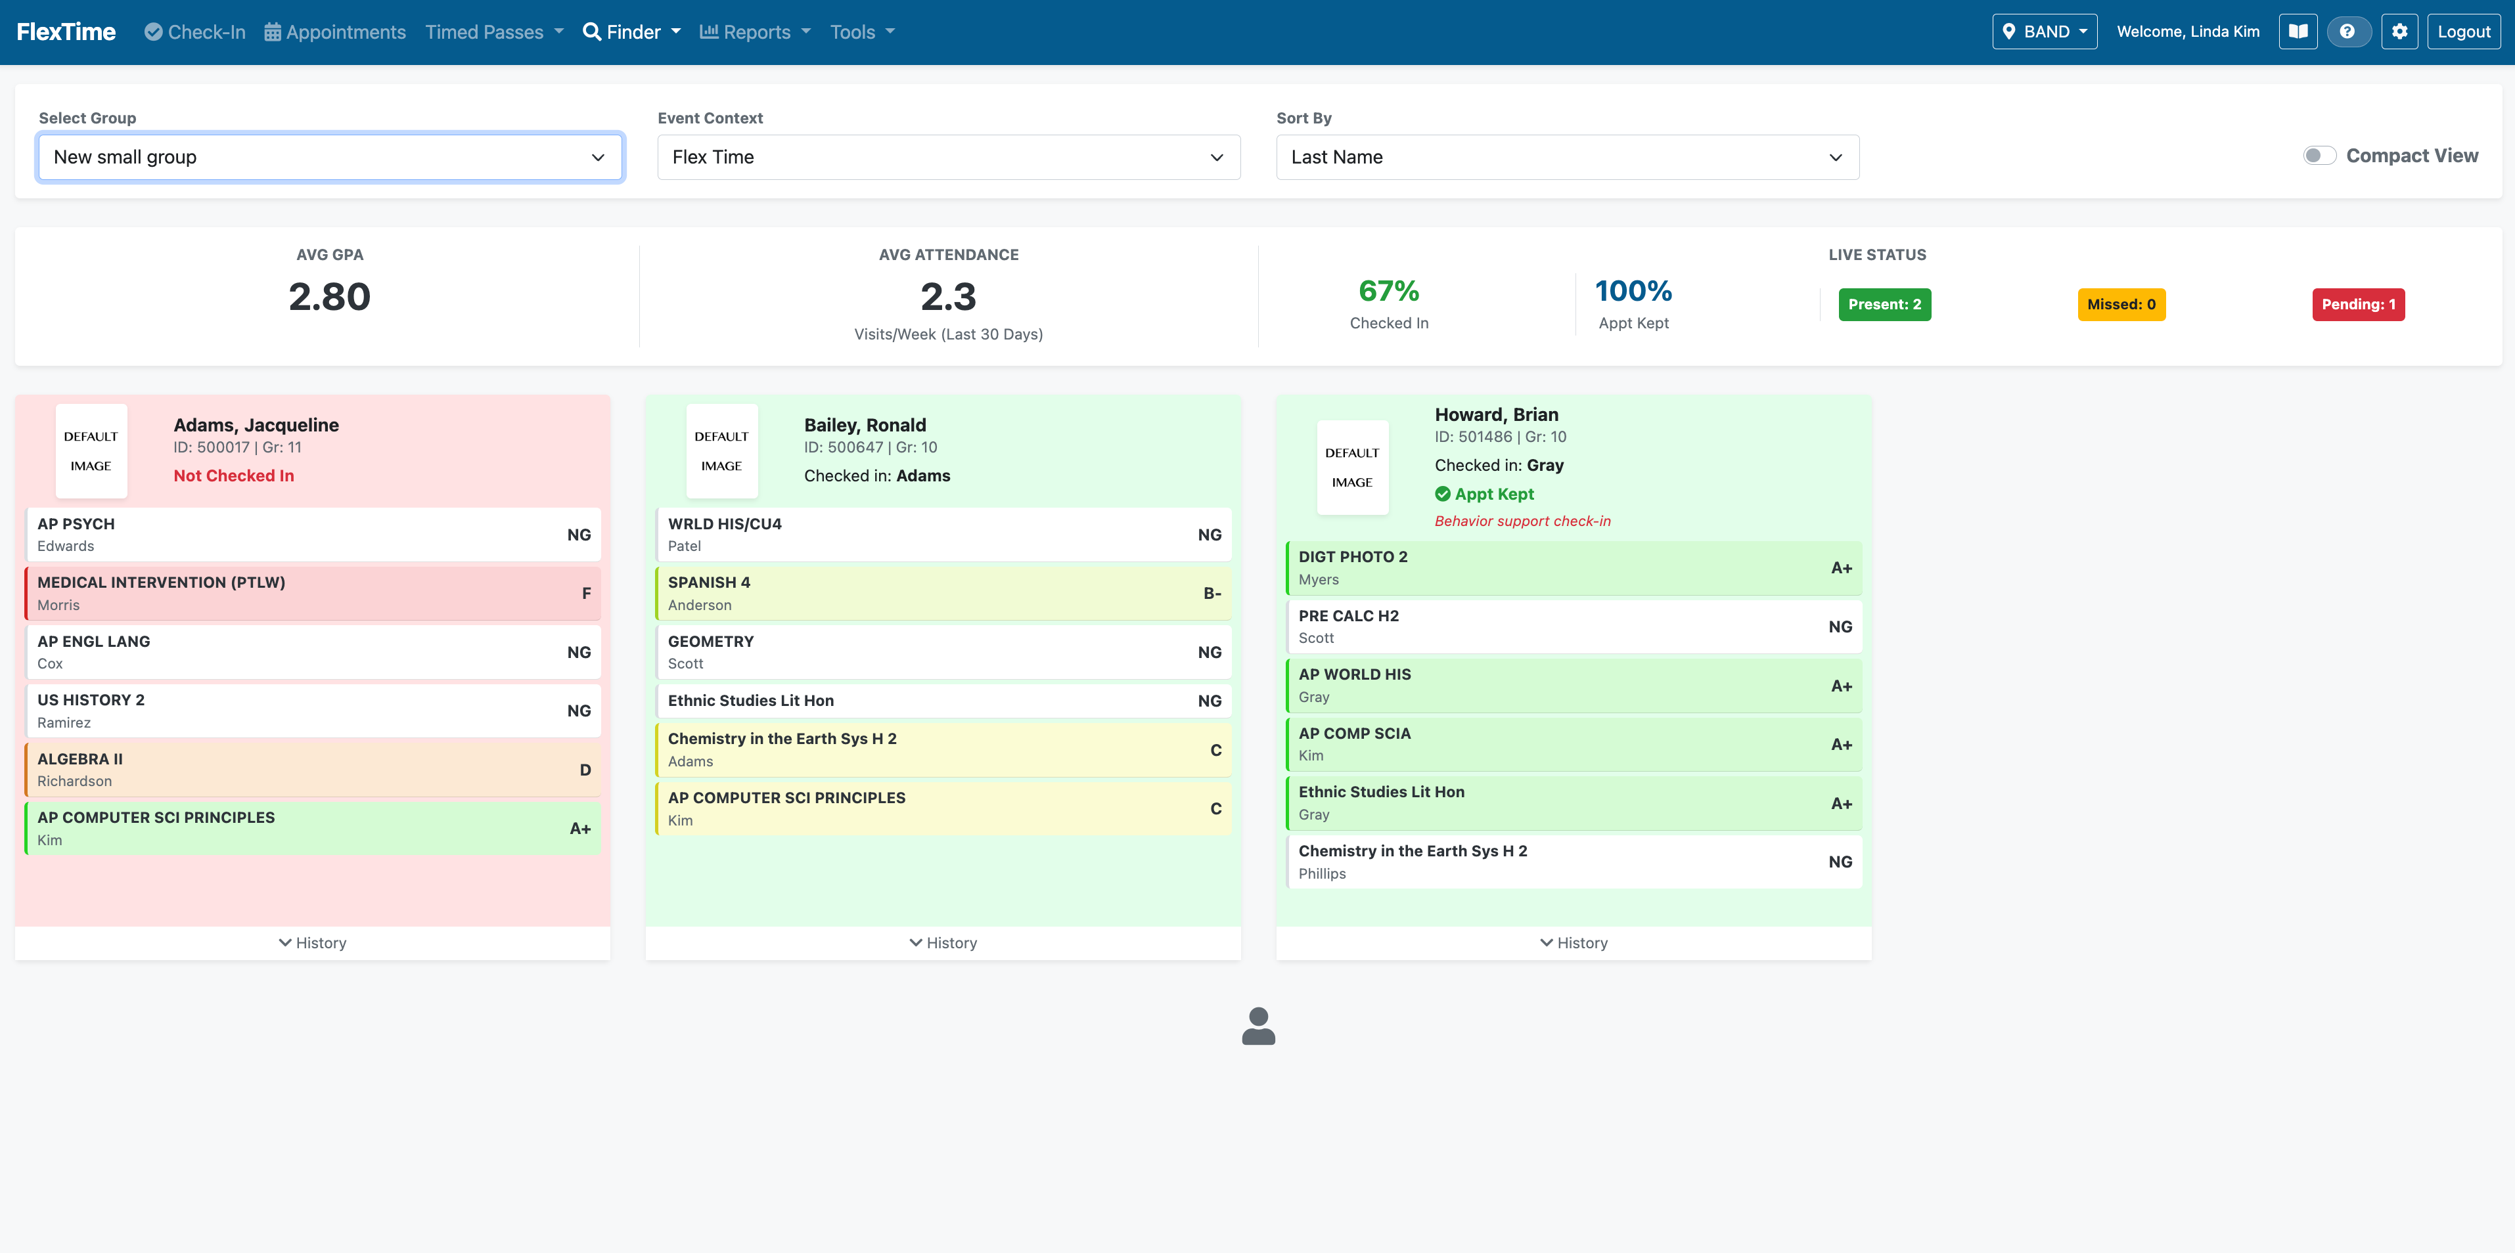Click the open book guide icon
This screenshot has width=2515, height=1253.
click(2298, 32)
